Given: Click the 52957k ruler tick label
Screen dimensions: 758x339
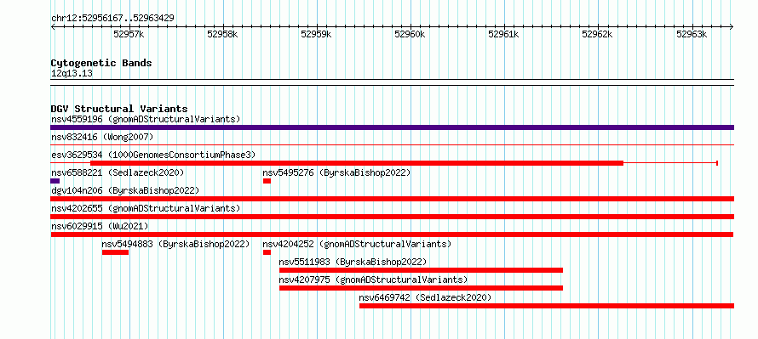Looking at the screenshot, I should (129, 34).
